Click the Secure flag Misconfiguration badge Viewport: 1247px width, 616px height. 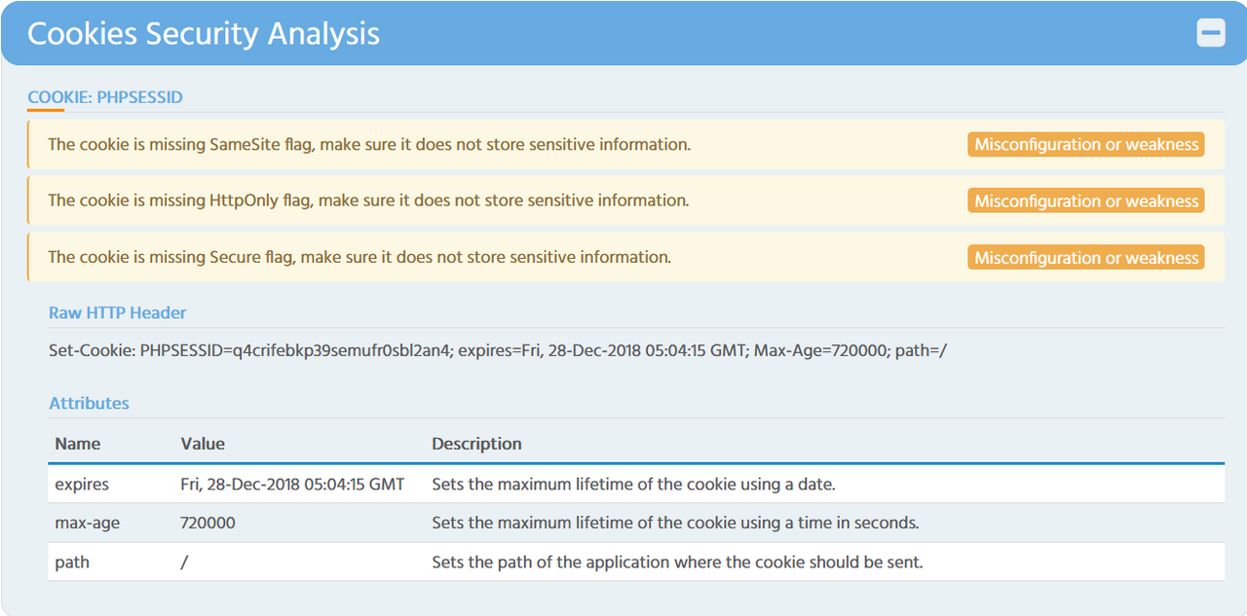pyautogui.click(x=1086, y=258)
